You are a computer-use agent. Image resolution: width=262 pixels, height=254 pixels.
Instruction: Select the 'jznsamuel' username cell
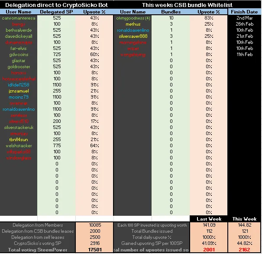tap(19, 91)
